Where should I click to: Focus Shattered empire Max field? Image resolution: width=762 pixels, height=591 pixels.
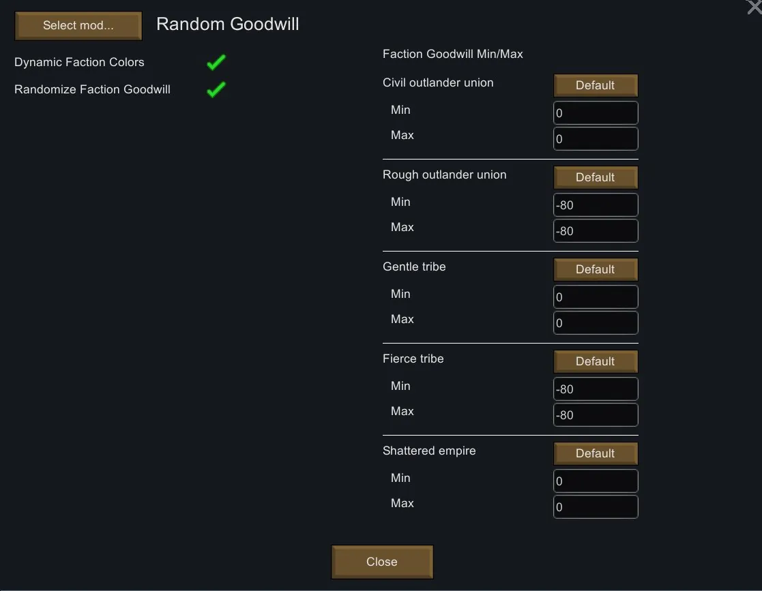point(595,507)
